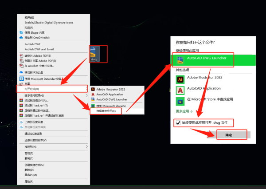This screenshot has height=189, width=266.
Task: Choose 压缩并通过邮件发送 entry
Action: point(37,110)
